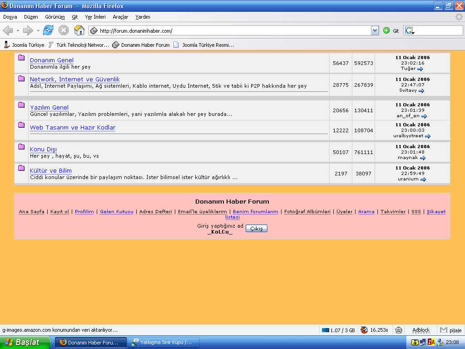Viewport: 465px width, 349px height.
Task: Click the folder icon beside Yazılım Genel
Action: point(21,105)
